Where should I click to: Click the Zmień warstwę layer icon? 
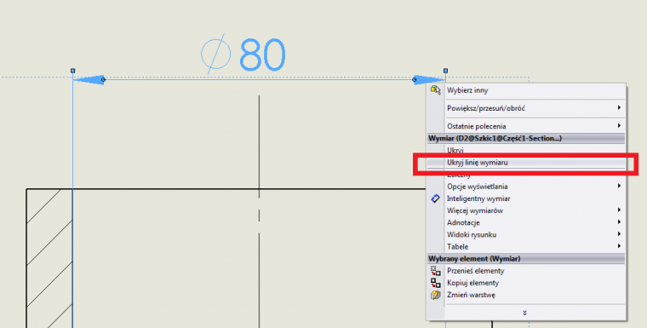coord(436,295)
